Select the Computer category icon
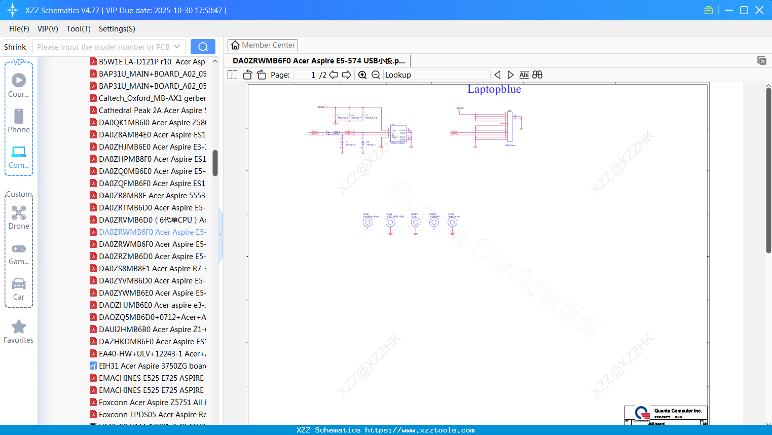The width and height of the screenshot is (772, 435). tap(19, 157)
